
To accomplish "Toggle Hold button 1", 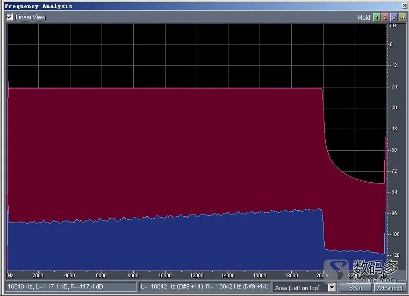I will (x=376, y=18).
